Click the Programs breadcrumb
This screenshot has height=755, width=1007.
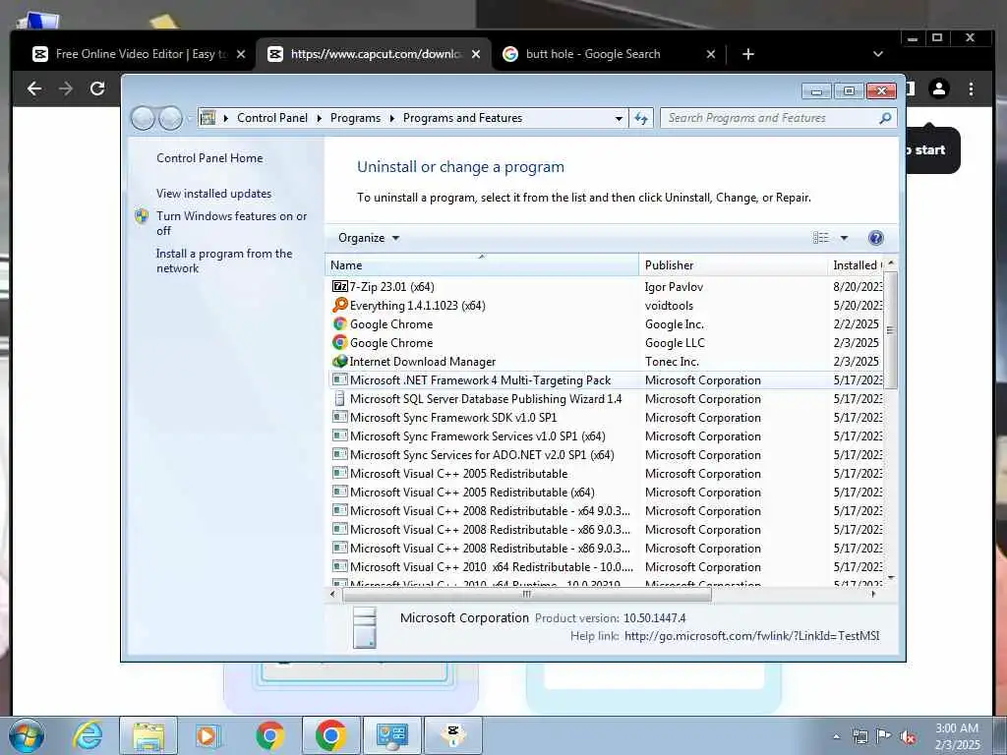[355, 118]
